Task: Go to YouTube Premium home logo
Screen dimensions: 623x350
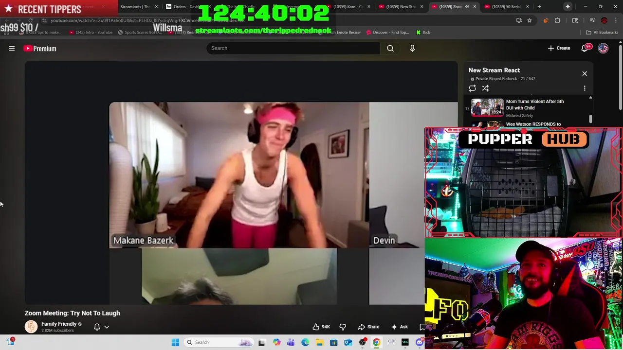Action: click(40, 48)
